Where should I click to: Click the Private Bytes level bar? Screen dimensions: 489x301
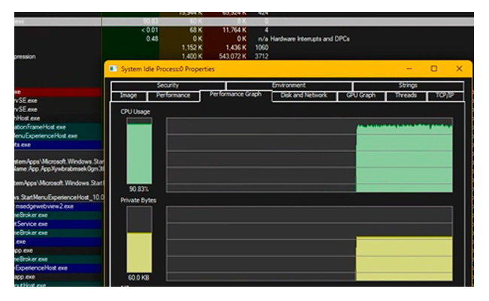(x=139, y=239)
